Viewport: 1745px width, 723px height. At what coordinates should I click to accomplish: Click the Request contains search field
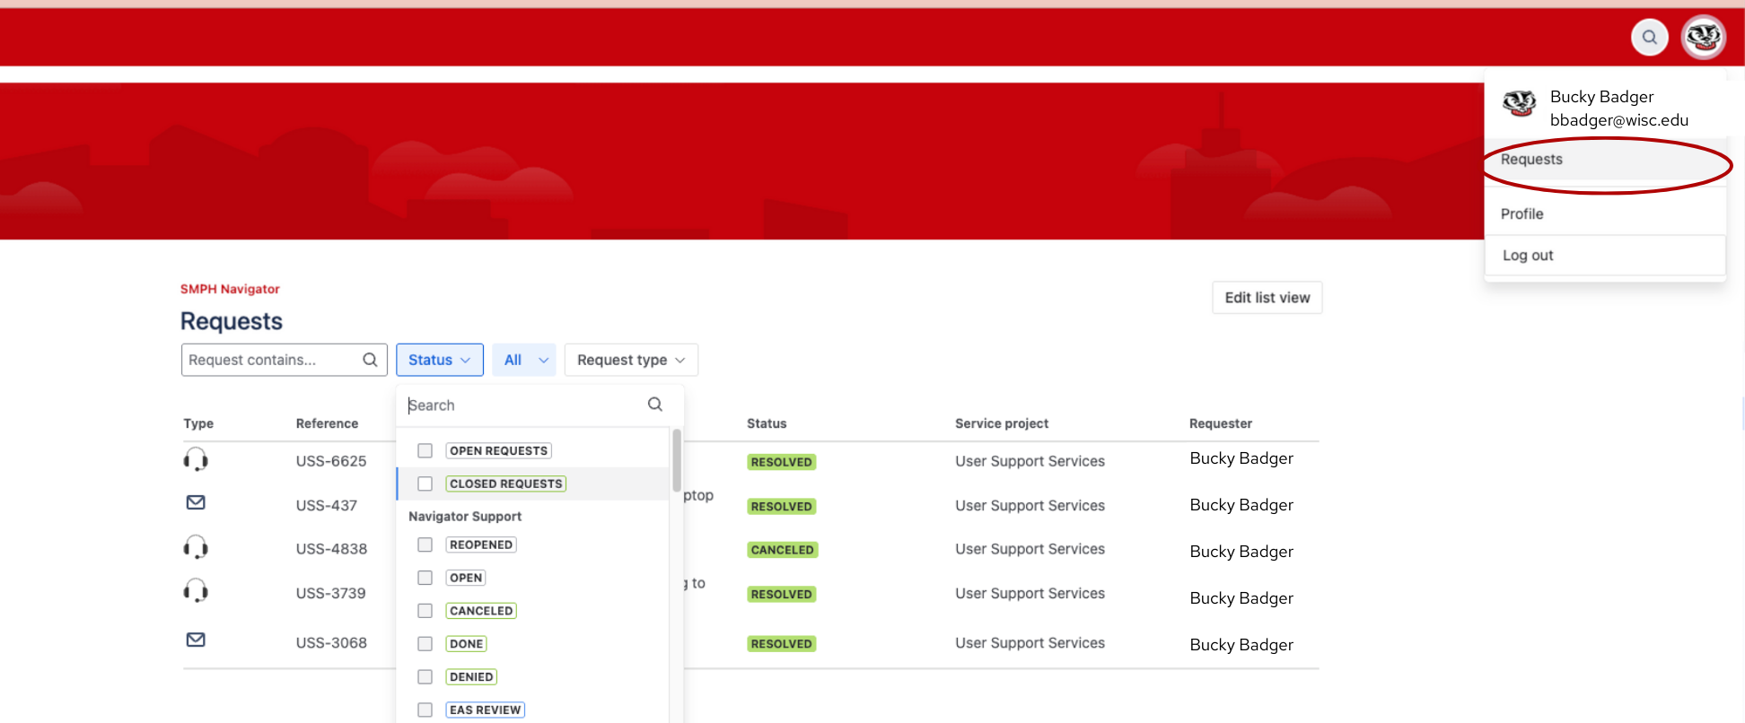[x=272, y=360]
